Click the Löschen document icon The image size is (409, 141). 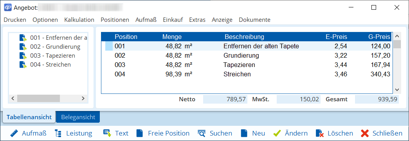[320, 134]
